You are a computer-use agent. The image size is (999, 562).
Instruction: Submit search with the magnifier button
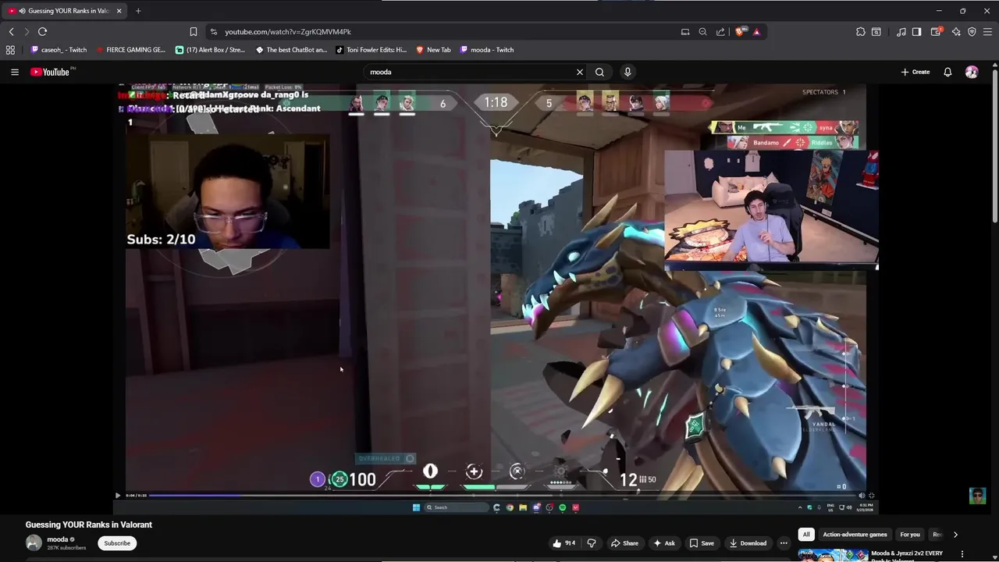pos(599,72)
